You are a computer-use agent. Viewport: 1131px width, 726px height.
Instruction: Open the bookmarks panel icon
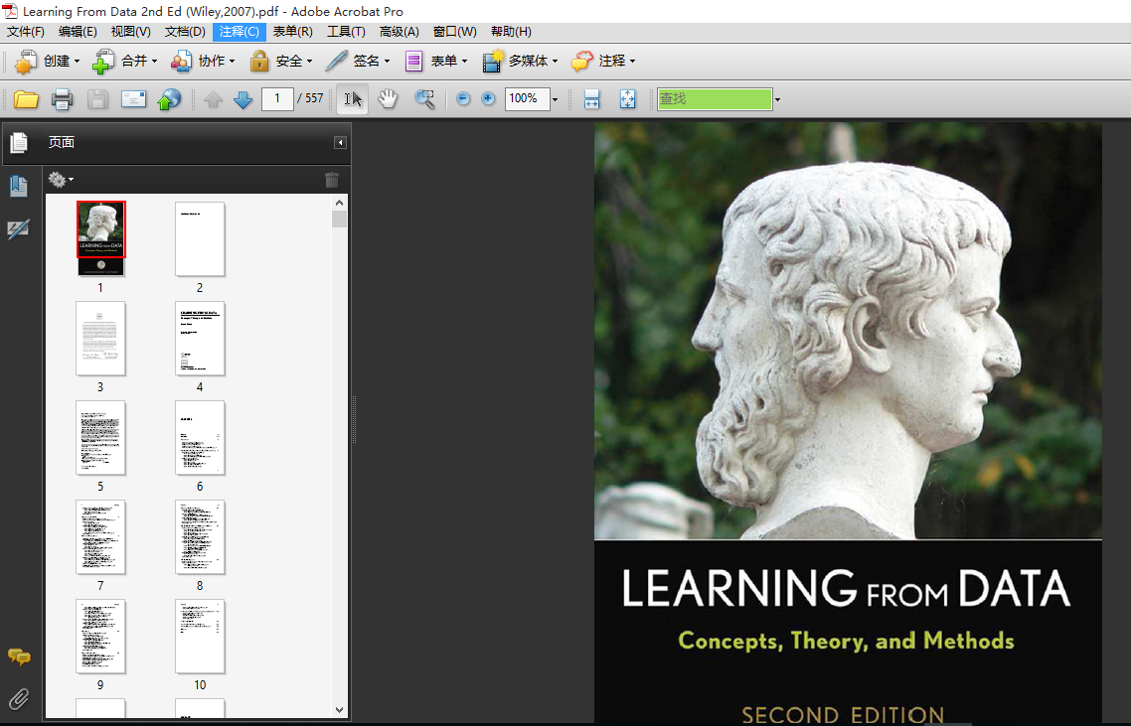click(19, 187)
